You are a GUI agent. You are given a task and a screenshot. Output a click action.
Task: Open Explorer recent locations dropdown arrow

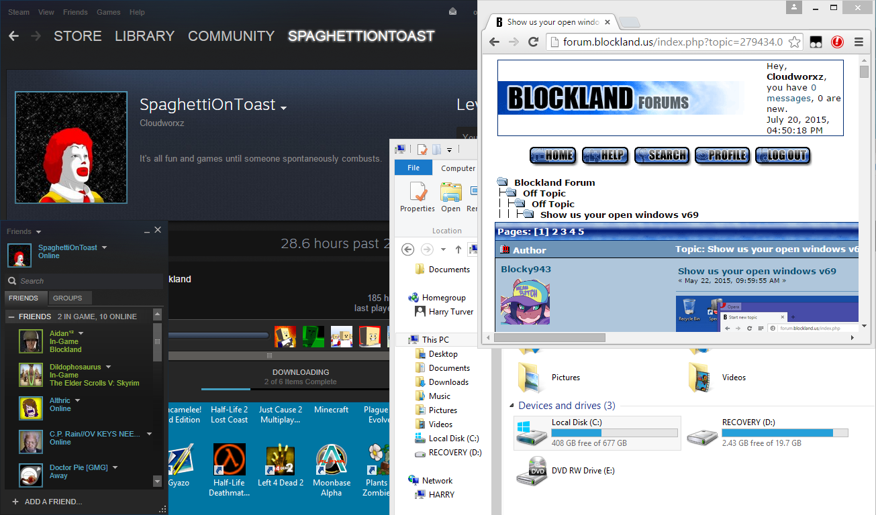tap(443, 249)
